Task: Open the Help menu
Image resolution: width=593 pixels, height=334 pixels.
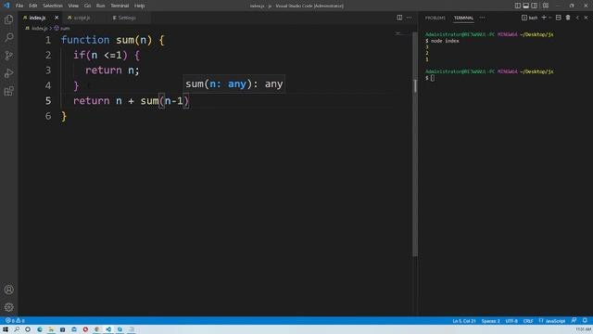Action: coord(140,6)
